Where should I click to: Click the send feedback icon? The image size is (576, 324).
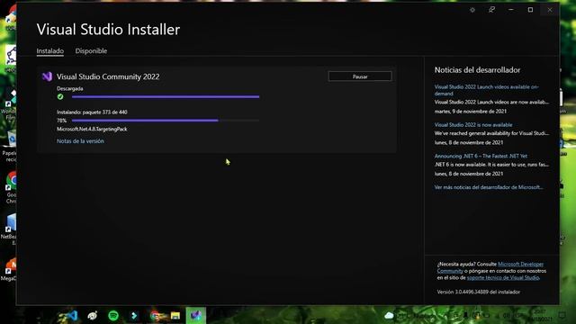click(x=491, y=10)
